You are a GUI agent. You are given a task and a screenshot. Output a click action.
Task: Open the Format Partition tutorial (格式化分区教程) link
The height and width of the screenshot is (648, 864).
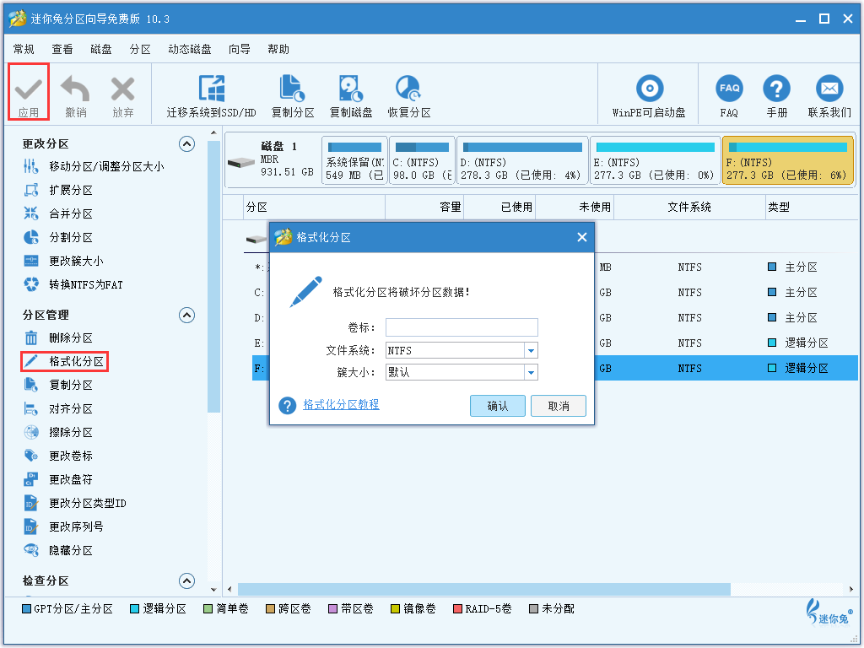click(x=341, y=404)
